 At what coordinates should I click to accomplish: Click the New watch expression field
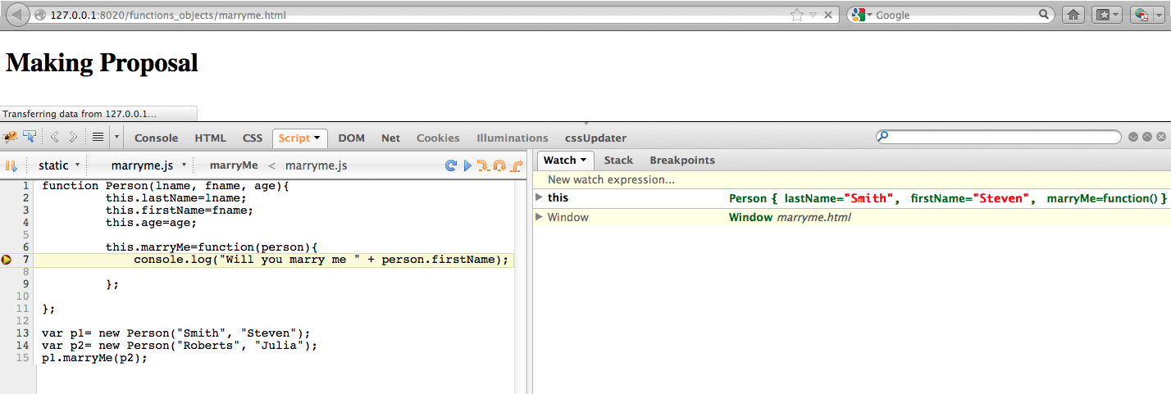(x=611, y=179)
